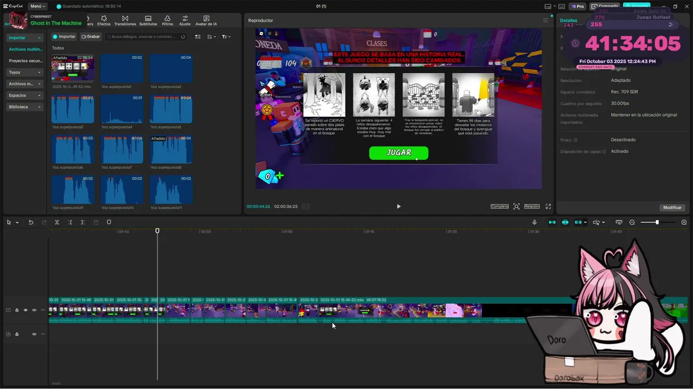
Task: Open the Ajuste panel
Action: (x=185, y=21)
